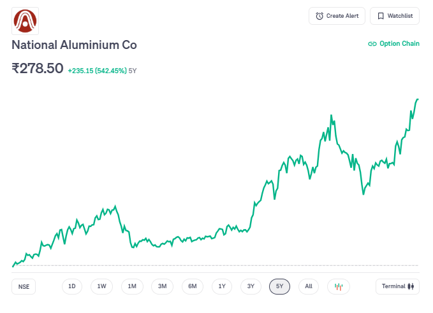
Task: Click the bookmark icon in Watchlist
Action: (x=381, y=16)
